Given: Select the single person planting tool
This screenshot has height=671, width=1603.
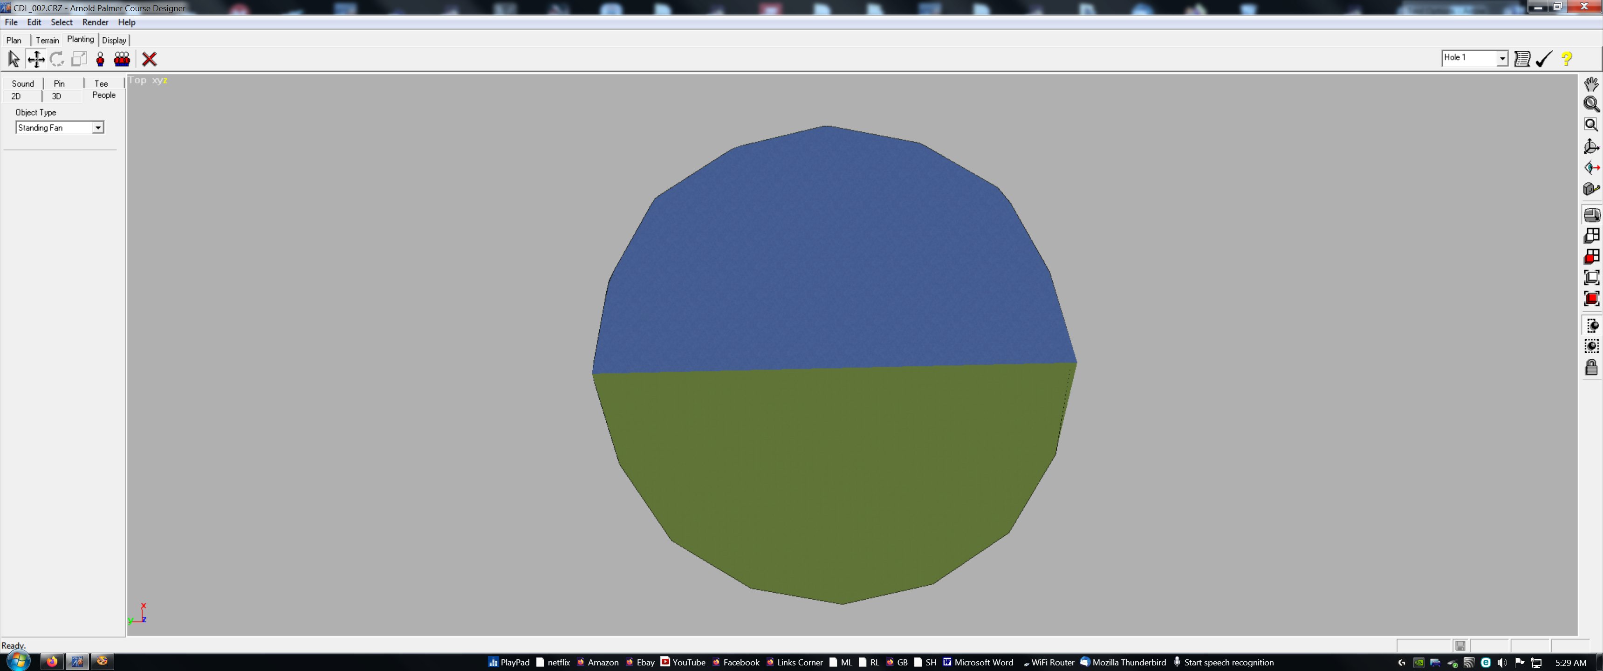Looking at the screenshot, I should pyautogui.click(x=101, y=59).
